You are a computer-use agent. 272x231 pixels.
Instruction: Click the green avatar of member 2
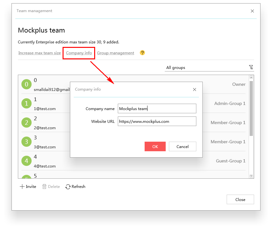click(26, 123)
